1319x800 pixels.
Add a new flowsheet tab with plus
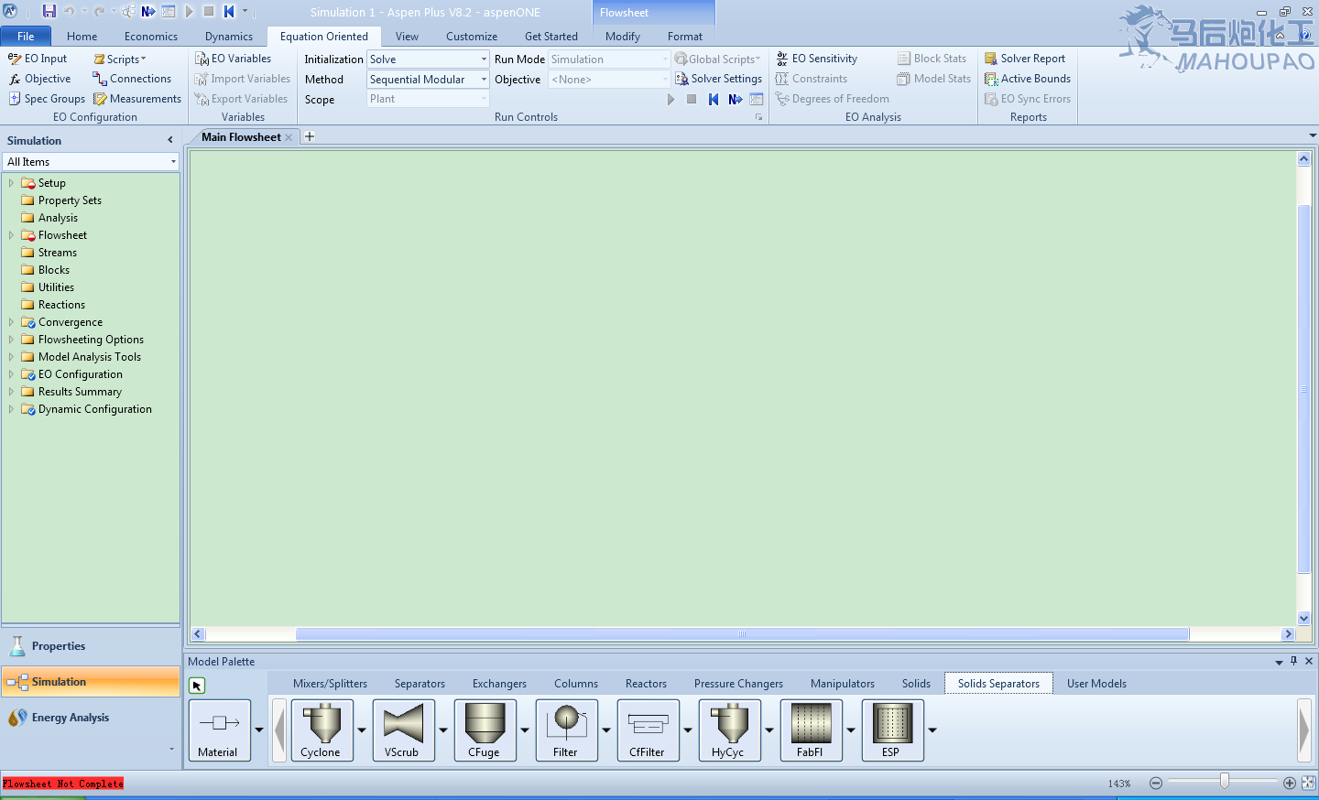[310, 136]
